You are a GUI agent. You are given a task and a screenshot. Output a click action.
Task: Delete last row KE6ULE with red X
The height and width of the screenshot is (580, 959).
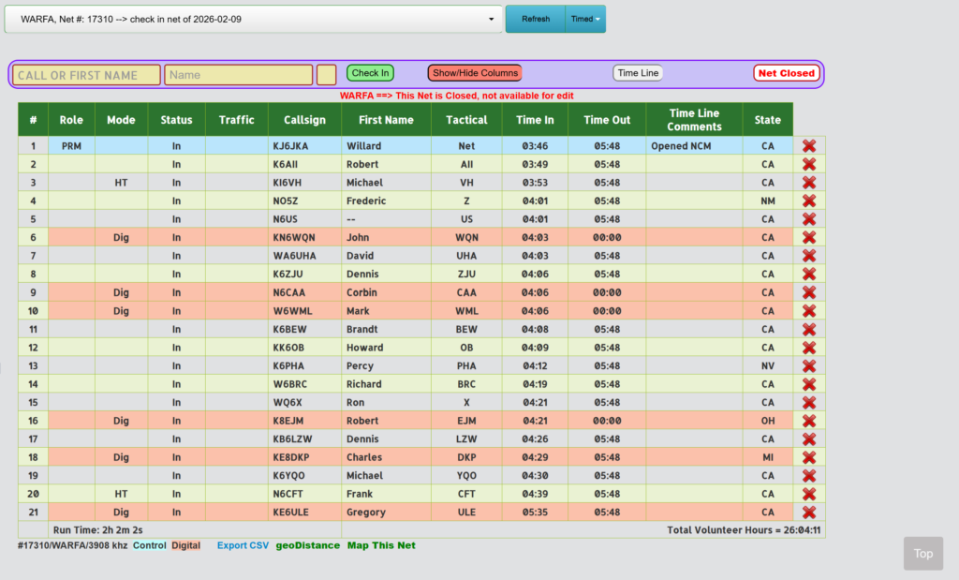[809, 513]
